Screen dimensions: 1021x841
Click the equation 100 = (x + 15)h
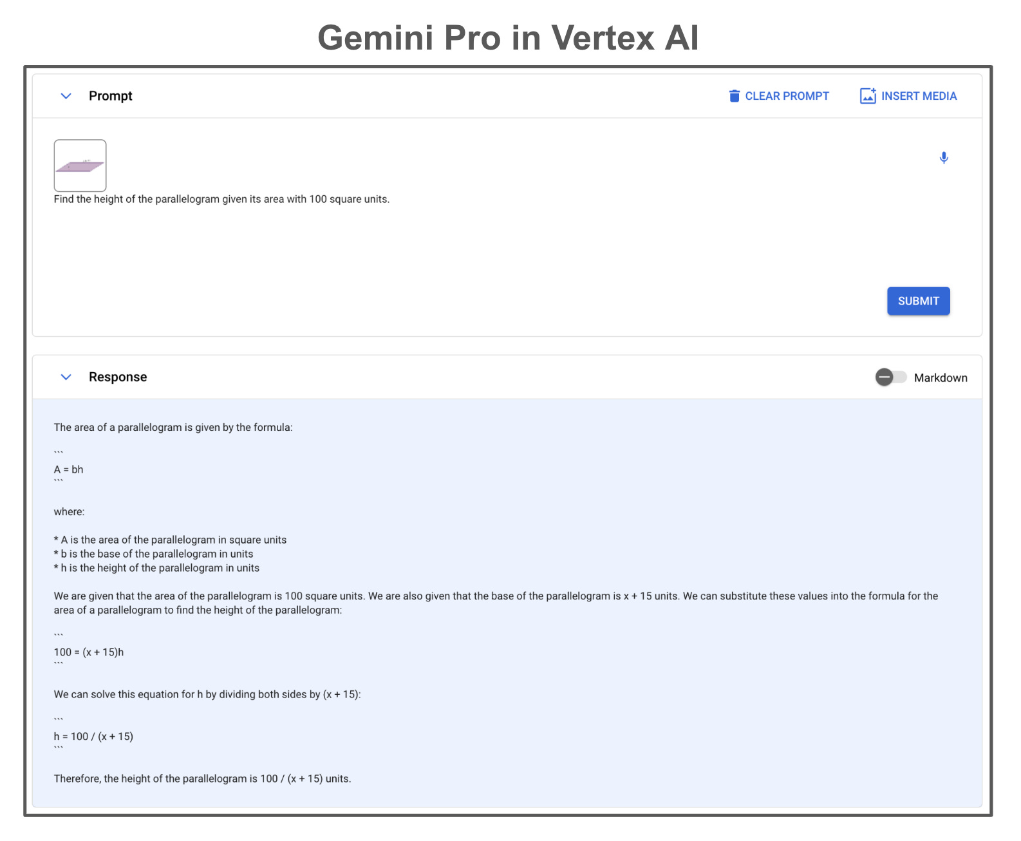pyautogui.click(x=88, y=652)
